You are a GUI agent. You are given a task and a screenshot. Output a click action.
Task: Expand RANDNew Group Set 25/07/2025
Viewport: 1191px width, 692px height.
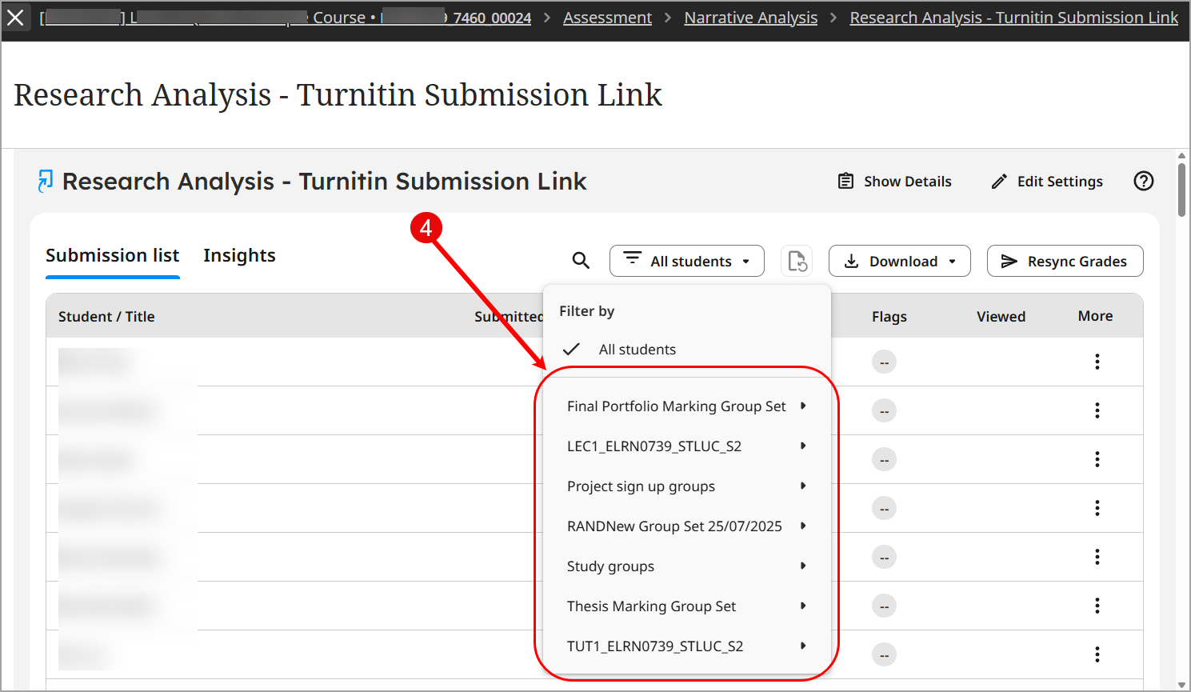(686, 526)
